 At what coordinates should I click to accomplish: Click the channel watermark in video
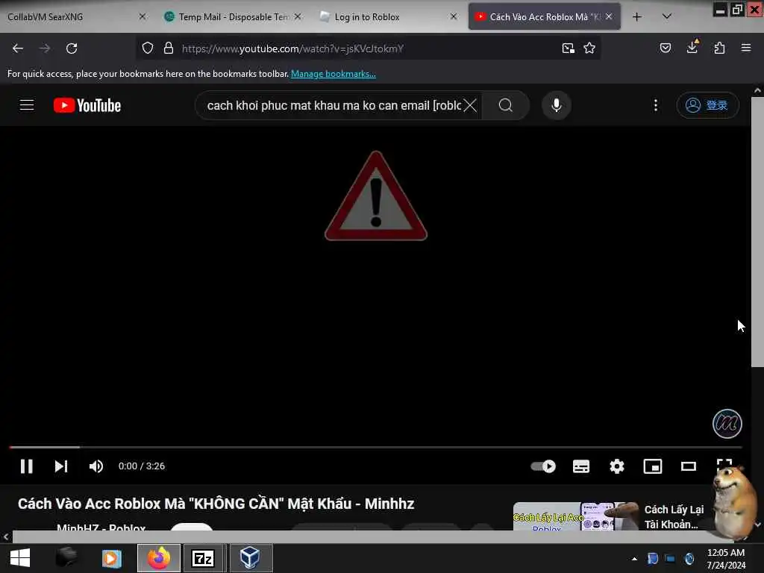click(x=727, y=424)
